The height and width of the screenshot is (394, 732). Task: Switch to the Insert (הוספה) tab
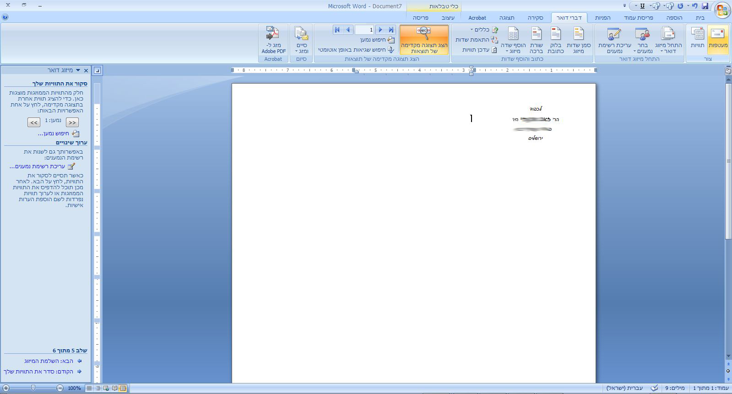[x=674, y=18]
